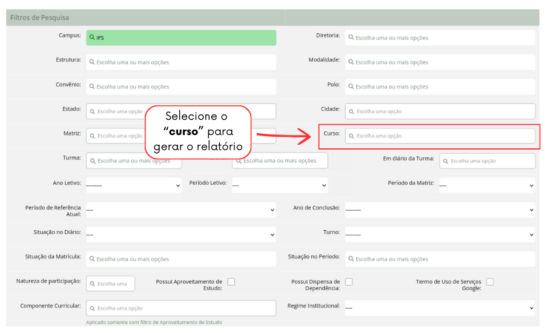
Task: Focus the Em diário da Turma field
Action: 487,161
